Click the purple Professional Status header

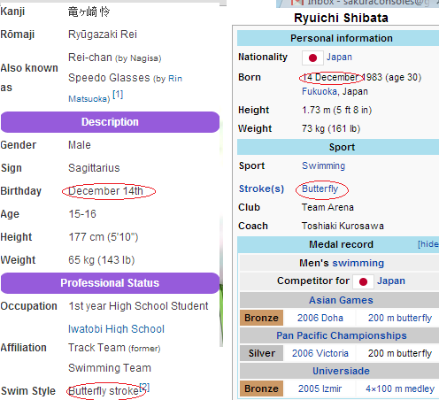[x=110, y=283]
